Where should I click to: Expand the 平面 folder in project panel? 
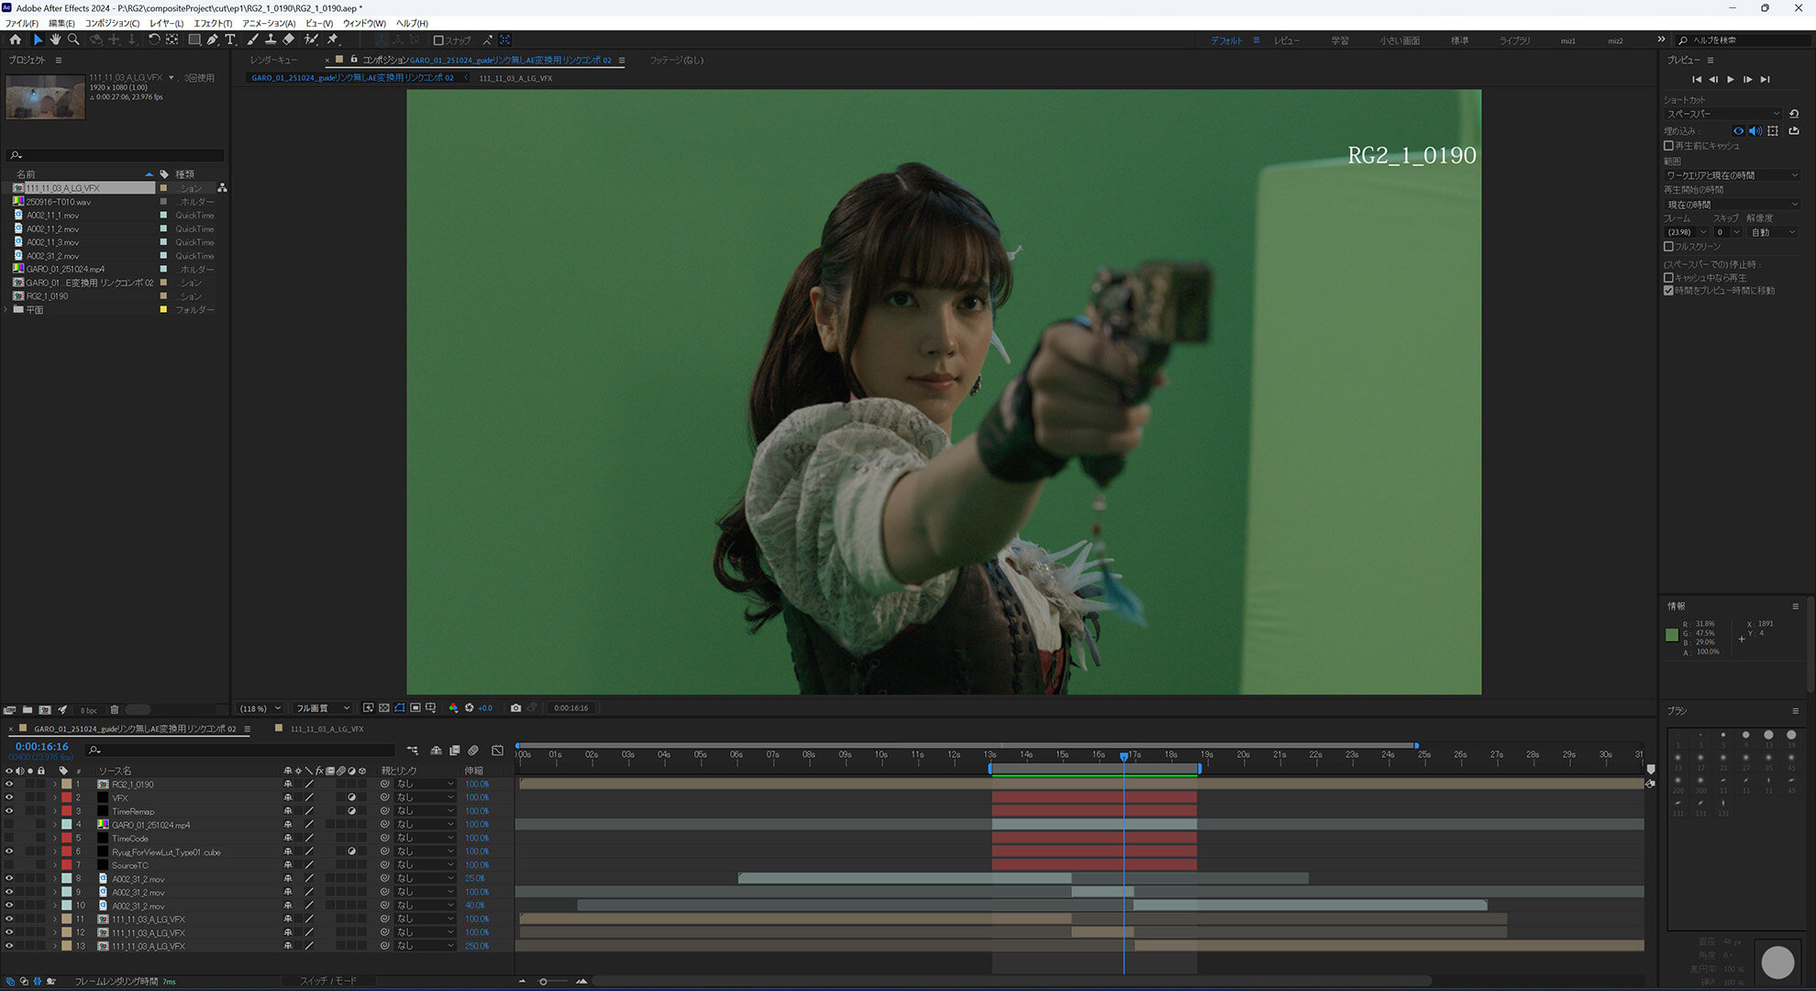coord(6,309)
